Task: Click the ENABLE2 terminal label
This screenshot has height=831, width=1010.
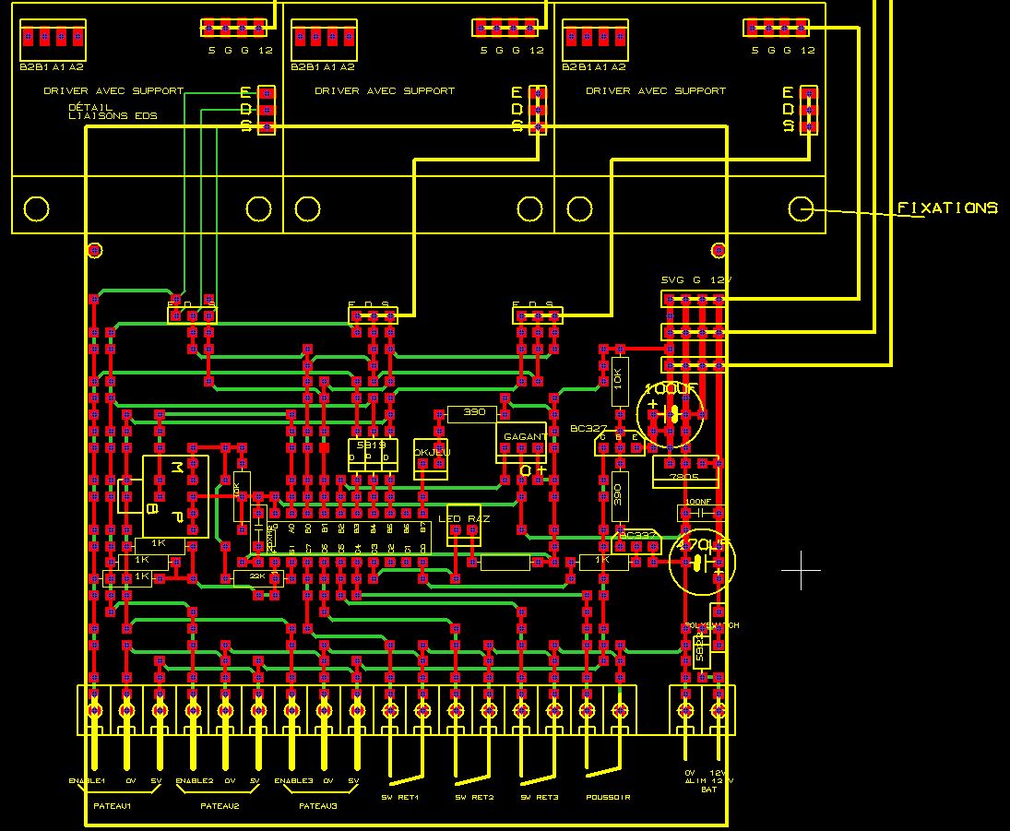Action: (195, 781)
